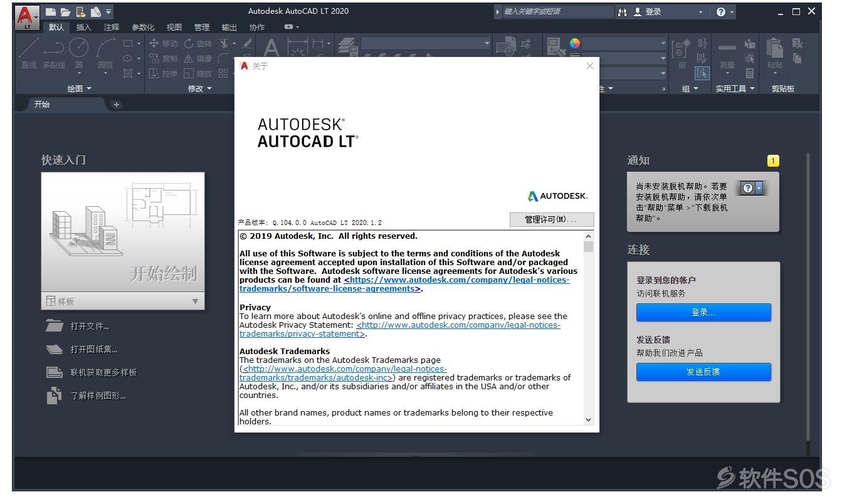
Task: Click the New file icon in quick access toolbar
Action: 51,12
